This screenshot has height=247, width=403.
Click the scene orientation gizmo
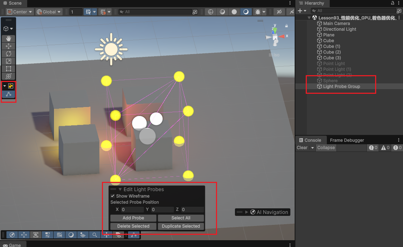coord(275,37)
